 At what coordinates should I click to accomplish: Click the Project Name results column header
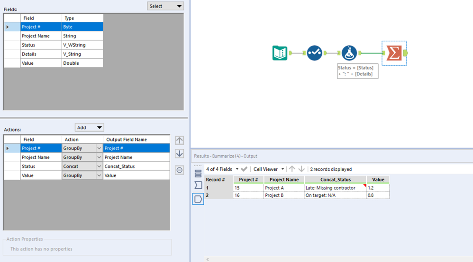(x=284, y=180)
